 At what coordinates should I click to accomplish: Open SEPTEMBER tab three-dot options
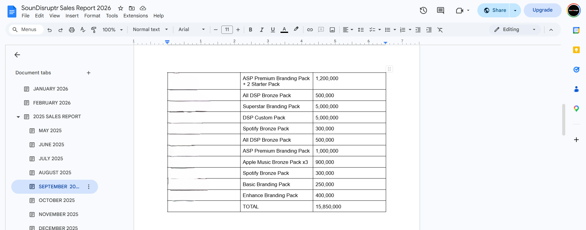[89, 187]
